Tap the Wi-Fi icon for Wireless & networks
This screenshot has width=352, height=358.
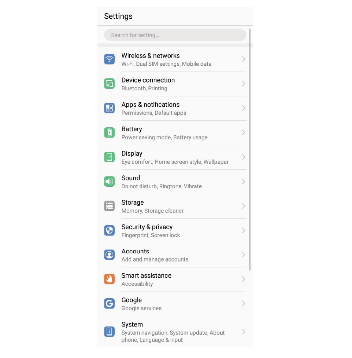click(x=109, y=59)
